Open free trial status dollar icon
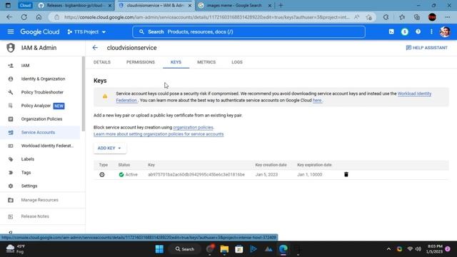The width and height of the screenshot is (457, 257). tap(405, 31)
